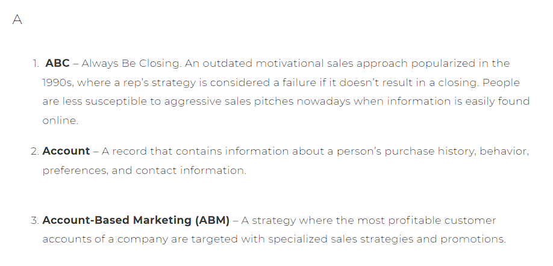
Task: Click the list number "2."
Action: (x=35, y=152)
